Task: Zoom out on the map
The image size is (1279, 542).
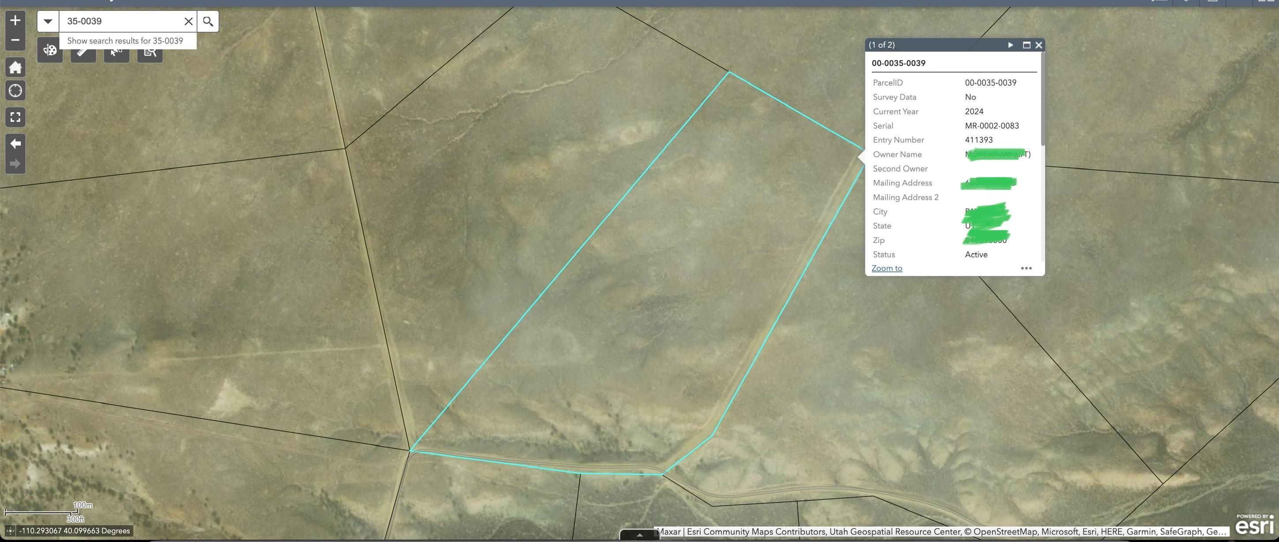Action: tap(15, 40)
